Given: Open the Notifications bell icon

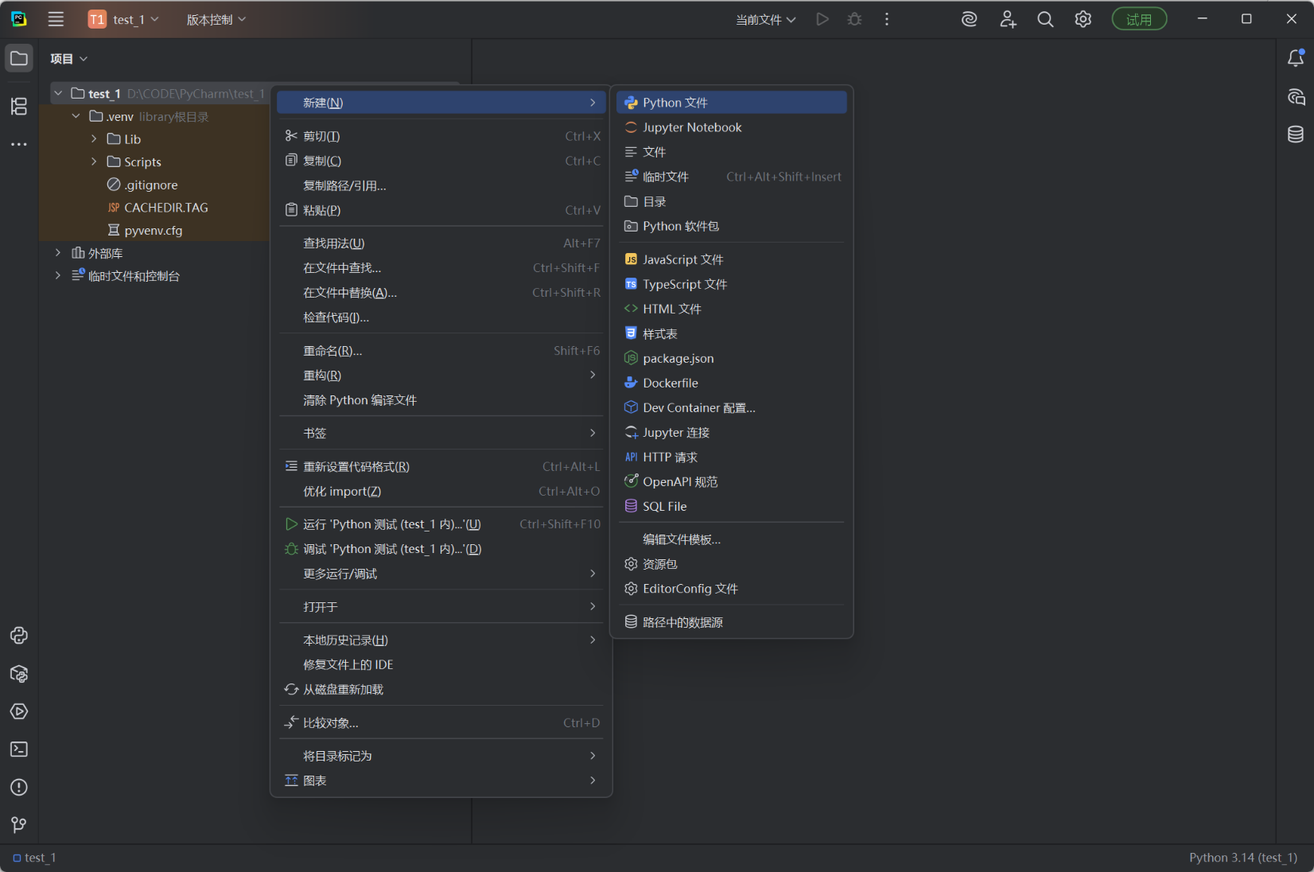Looking at the screenshot, I should point(1296,57).
